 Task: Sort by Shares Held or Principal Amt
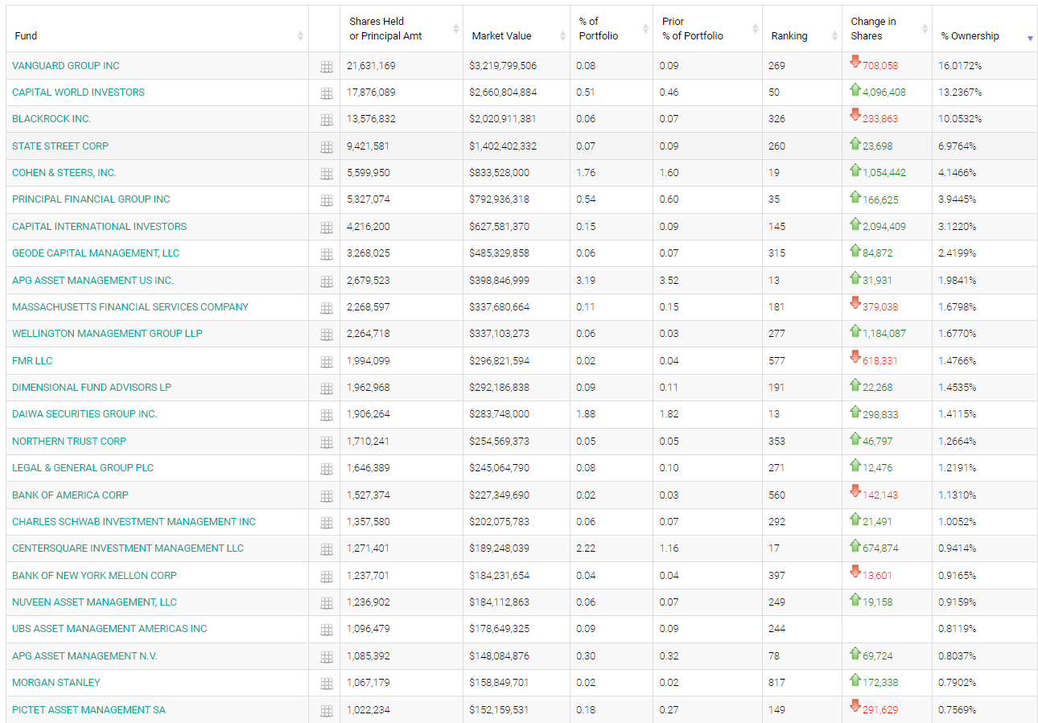(402, 29)
